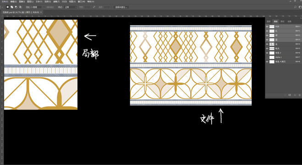Hide the RGB channel eye icon
Image resolution: width=302 pixels, height=165 pixels.
[267, 27]
